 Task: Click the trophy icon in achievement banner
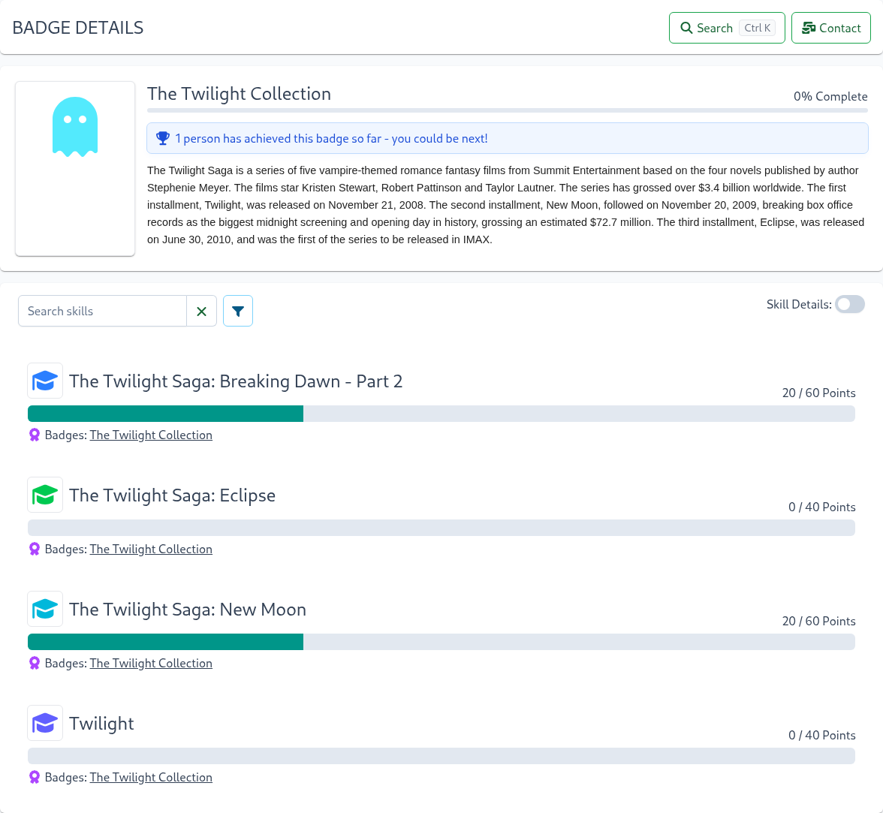pyautogui.click(x=163, y=138)
